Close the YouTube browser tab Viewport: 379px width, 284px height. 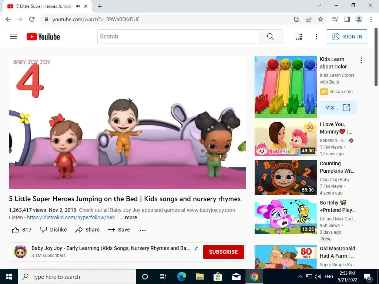86,6
